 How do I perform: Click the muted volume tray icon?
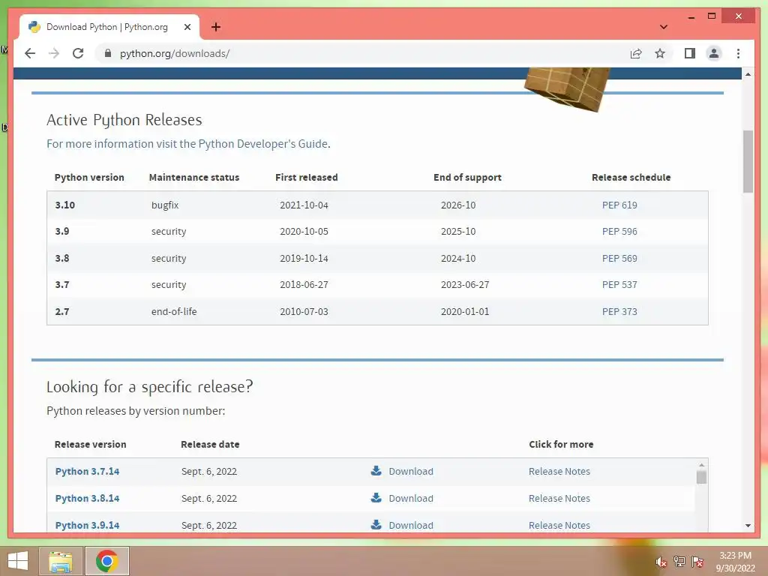pyautogui.click(x=661, y=562)
